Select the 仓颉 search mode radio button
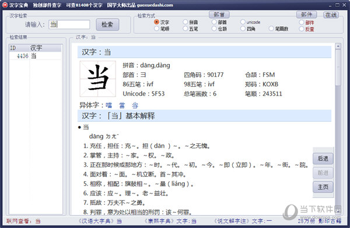The width and height of the screenshot is (350, 228). tap(214, 29)
